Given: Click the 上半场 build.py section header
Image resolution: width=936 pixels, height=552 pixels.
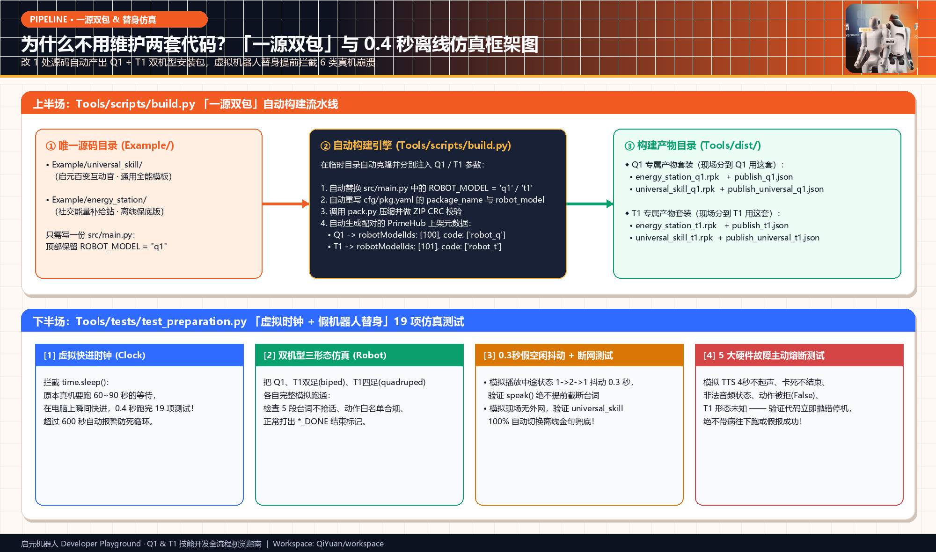Looking at the screenshot, I should pos(468,103).
